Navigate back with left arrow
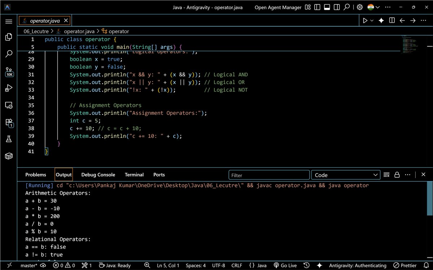The height and width of the screenshot is (270, 433). point(402,21)
